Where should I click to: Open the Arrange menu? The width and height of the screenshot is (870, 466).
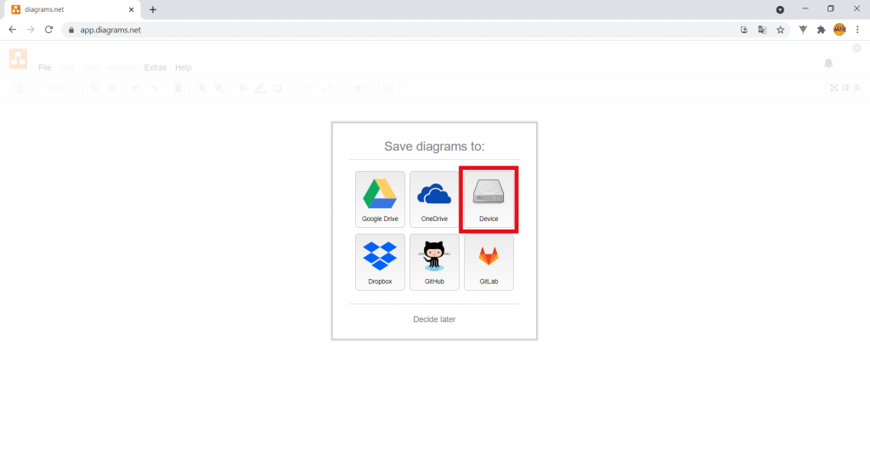[121, 67]
